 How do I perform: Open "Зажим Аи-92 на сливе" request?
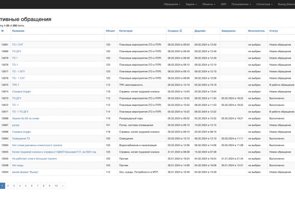[x=26, y=118]
